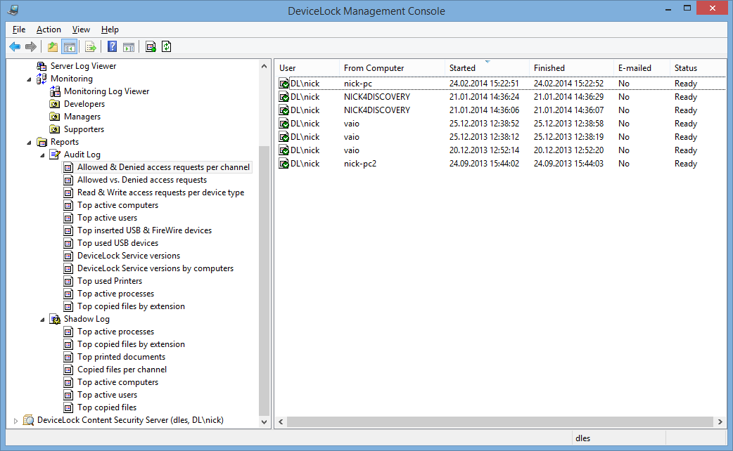This screenshot has height=451, width=733.
Task: Click icon beside Top inserted USB & FireWire devices
Action: click(x=68, y=230)
